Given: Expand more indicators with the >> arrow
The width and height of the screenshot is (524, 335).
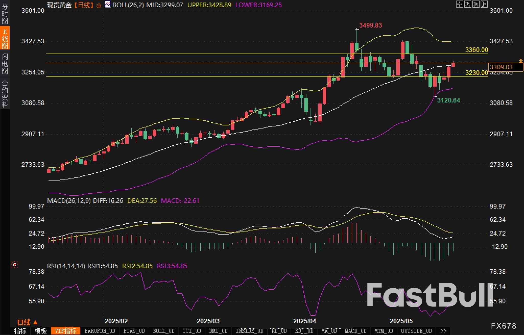Looking at the screenshot, I should [x=443, y=331].
